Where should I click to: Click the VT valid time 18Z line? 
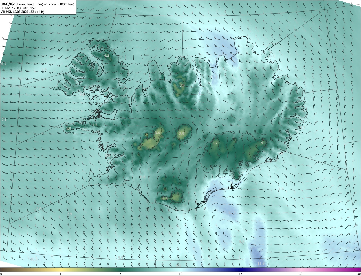[22, 12]
